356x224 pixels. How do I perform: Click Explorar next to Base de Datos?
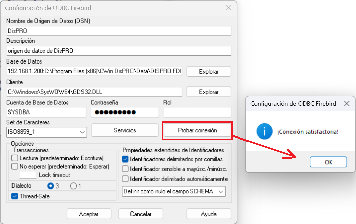pyautogui.click(x=209, y=71)
